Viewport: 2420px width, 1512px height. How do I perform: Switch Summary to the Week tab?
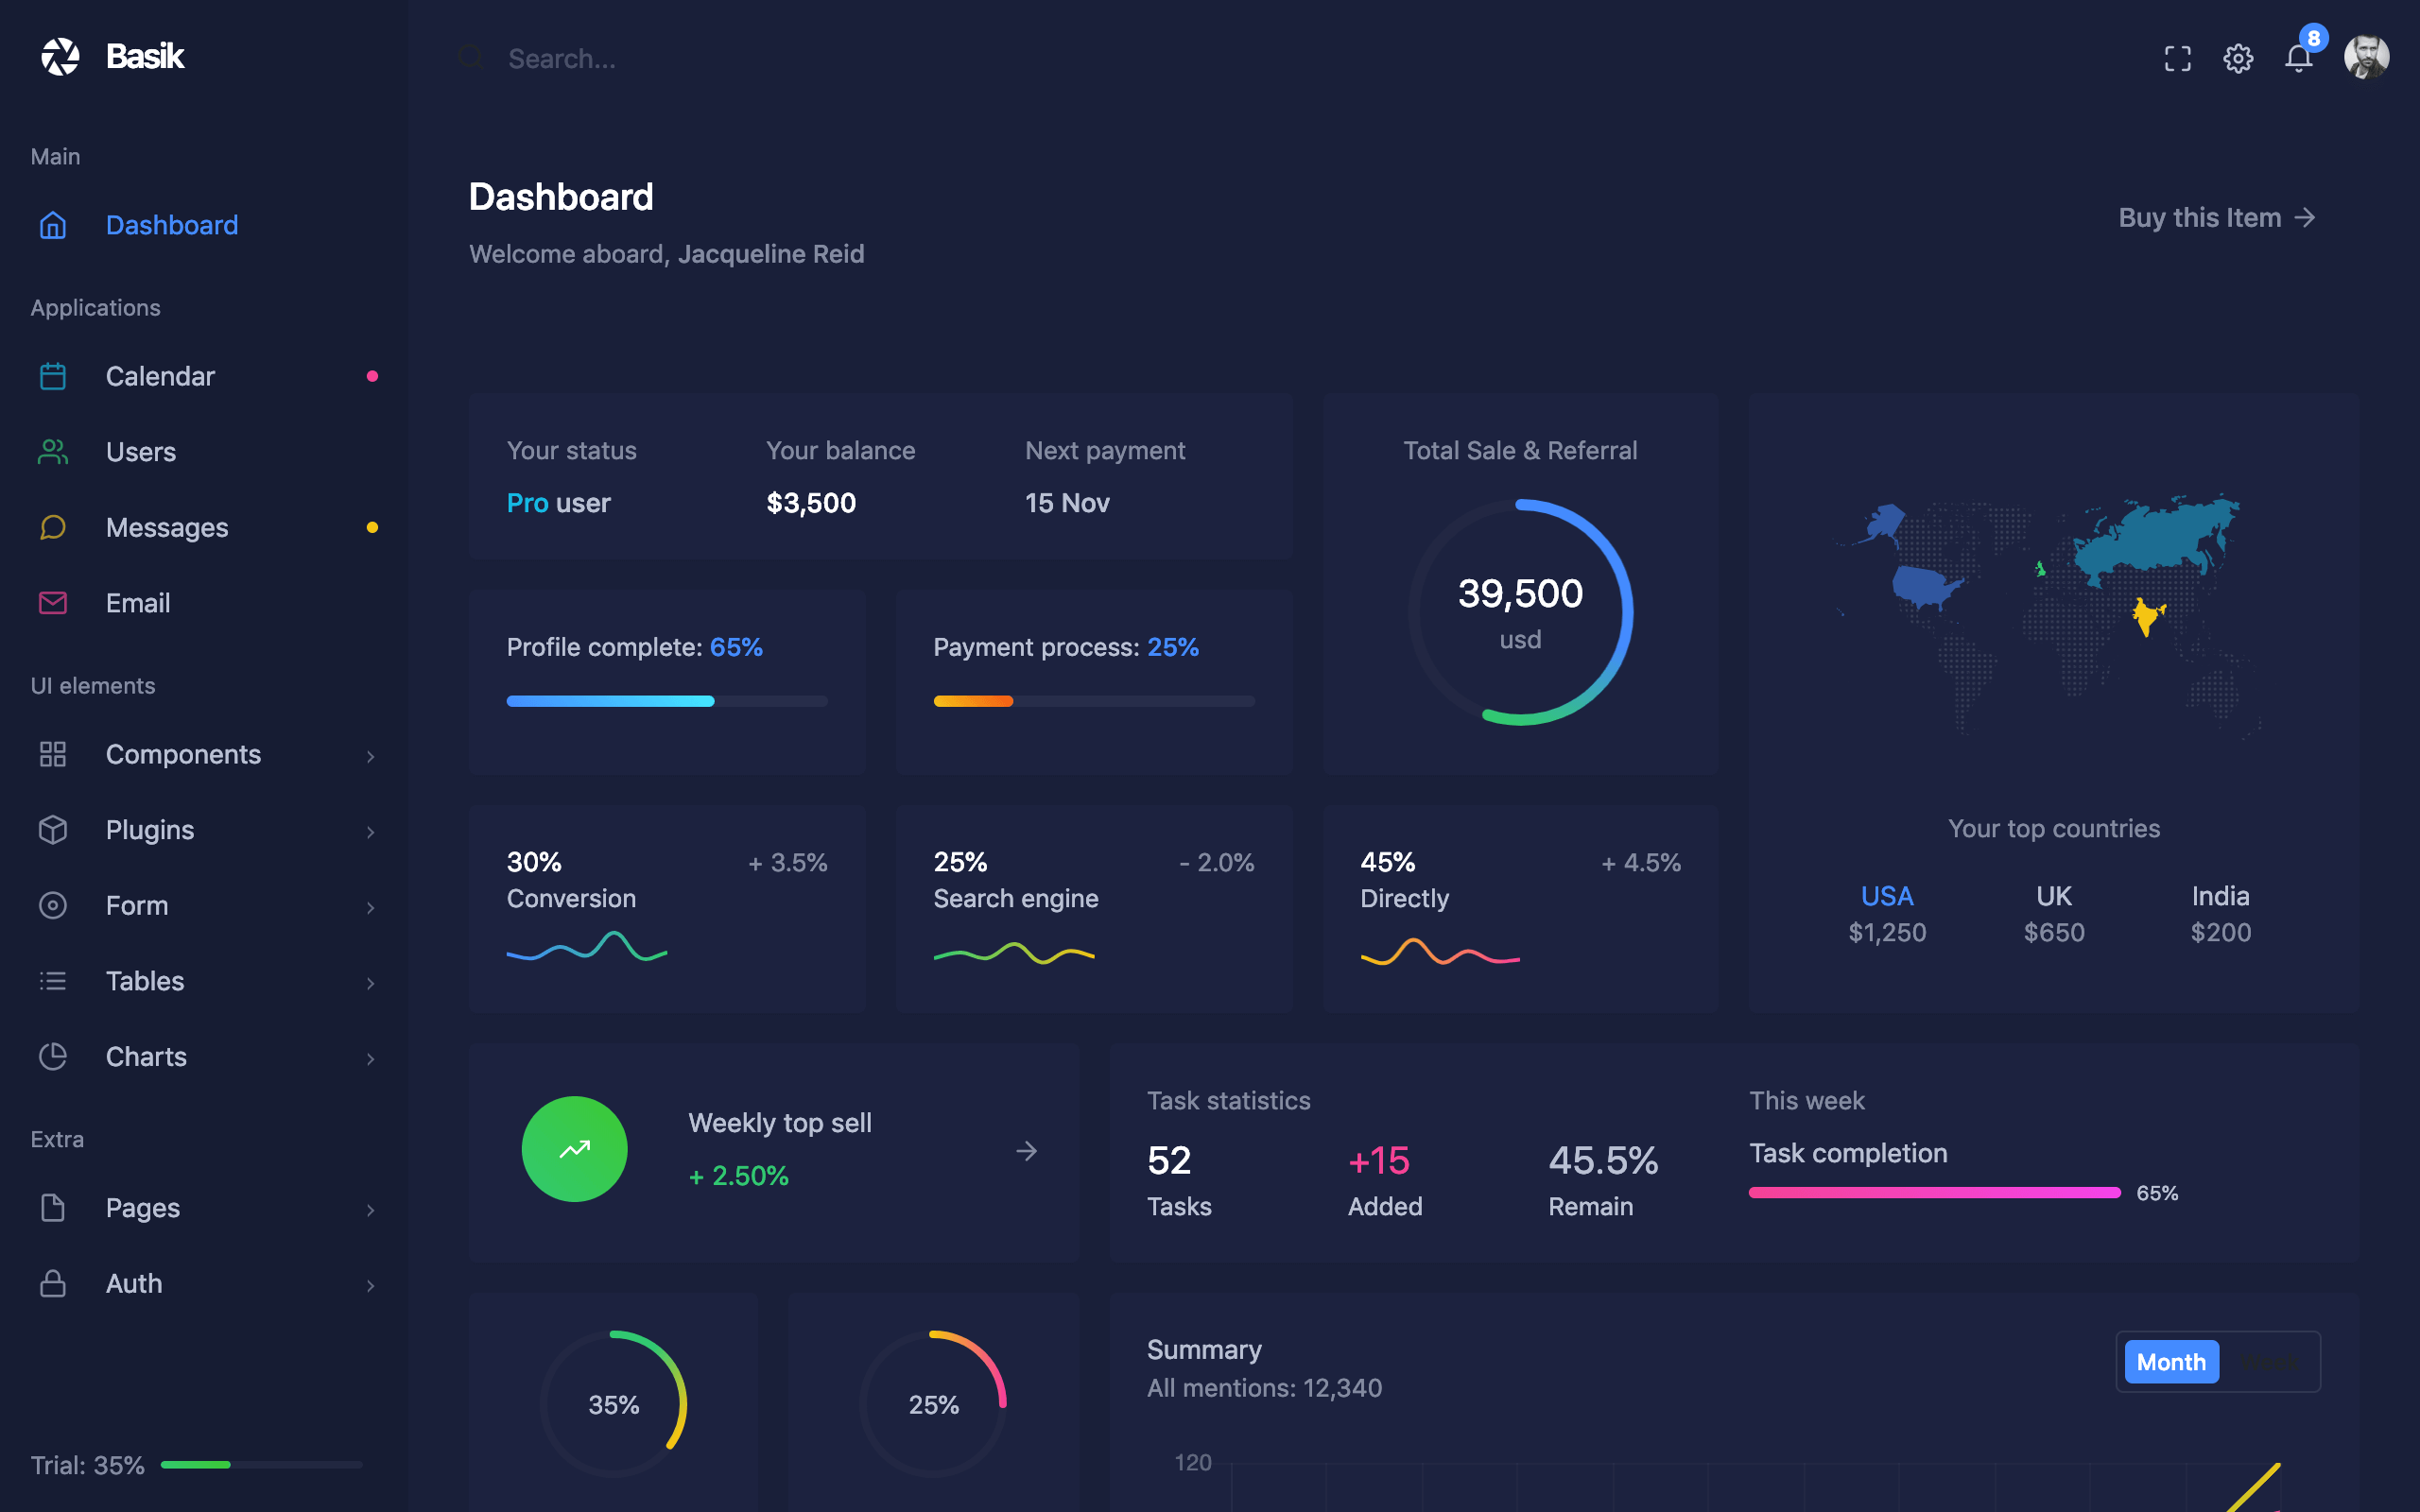[x=2268, y=1362]
